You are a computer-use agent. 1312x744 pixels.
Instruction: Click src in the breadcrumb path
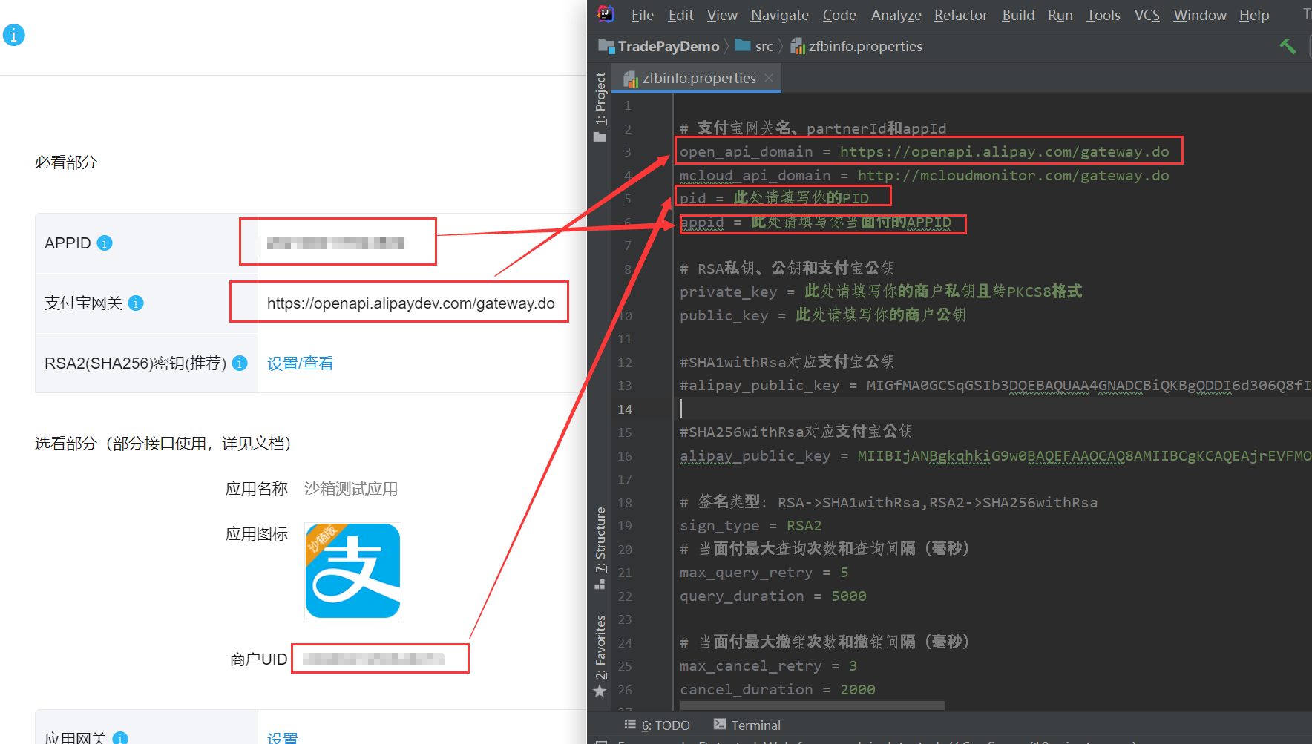point(764,46)
